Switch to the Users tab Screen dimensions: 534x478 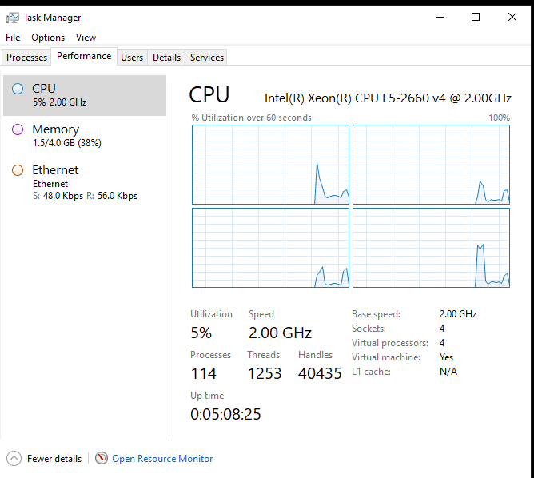tap(132, 58)
